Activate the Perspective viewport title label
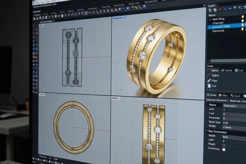The width and height of the screenshot is (246, 164). (x=118, y=18)
